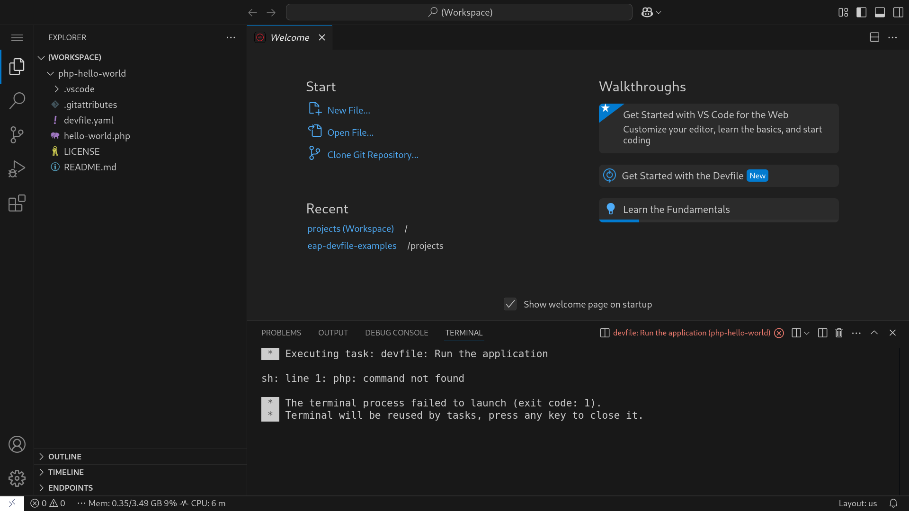
Task: Switch to the PROBLEMS tab
Action: click(281, 333)
